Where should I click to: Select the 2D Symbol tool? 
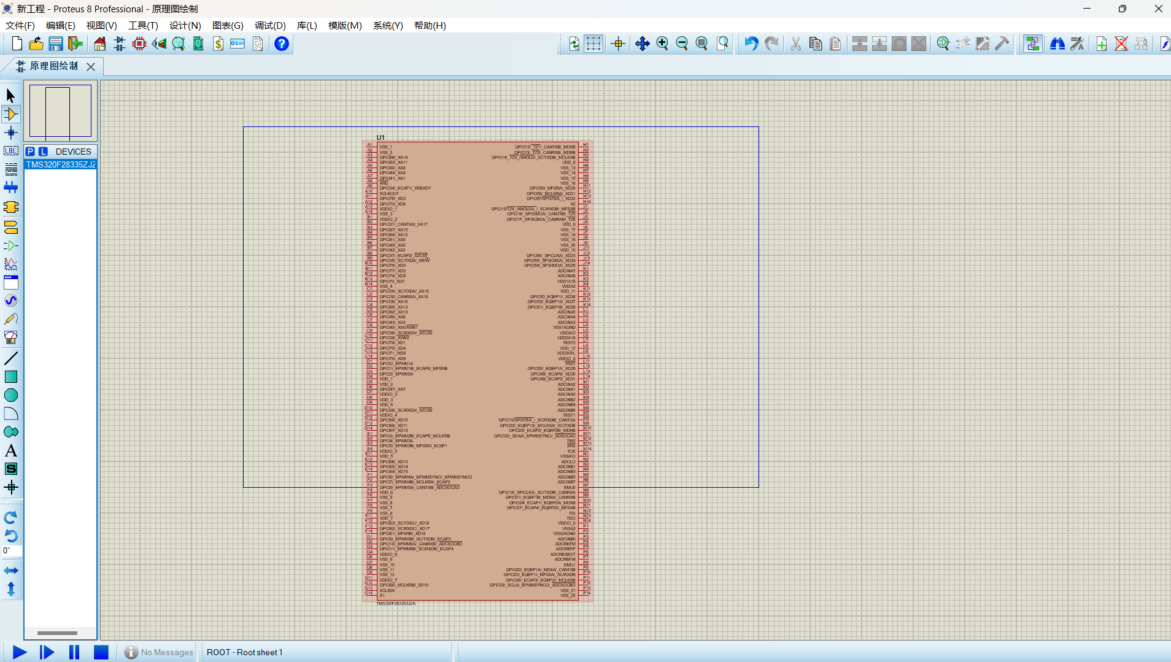pos(10,469)
